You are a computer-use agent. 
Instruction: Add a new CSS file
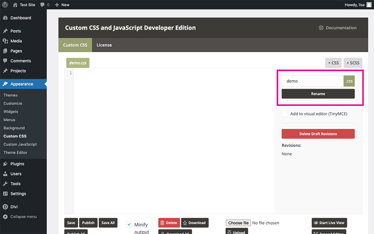click(334, 63)
